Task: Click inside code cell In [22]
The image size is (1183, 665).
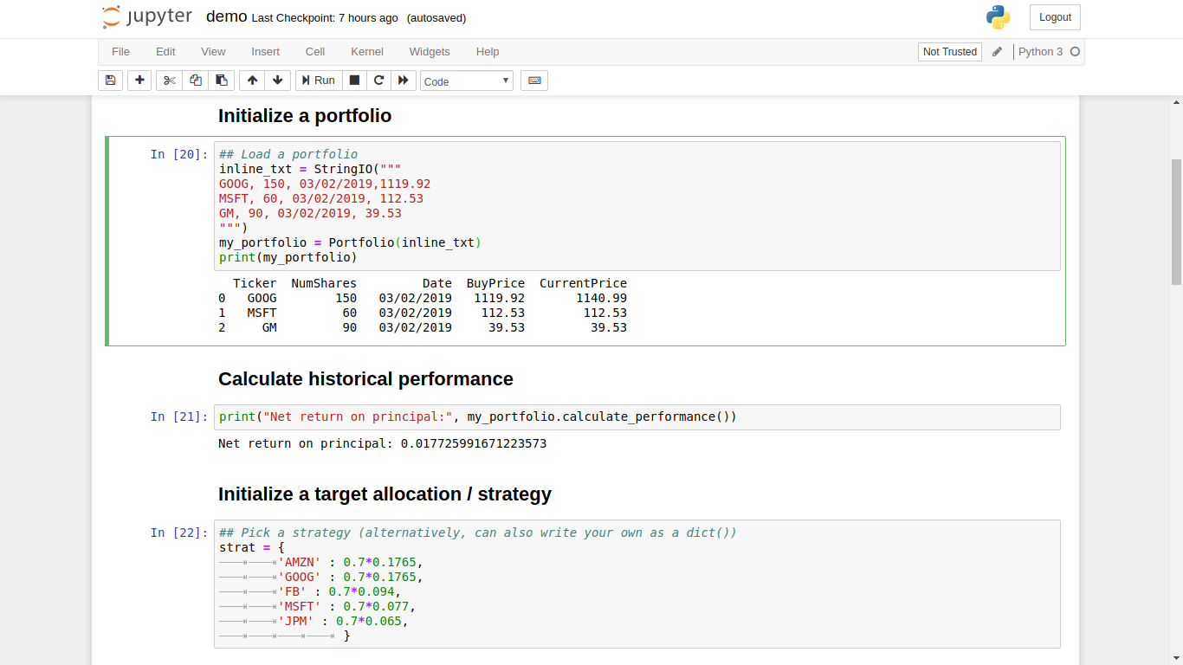Action: pos(637,584)
